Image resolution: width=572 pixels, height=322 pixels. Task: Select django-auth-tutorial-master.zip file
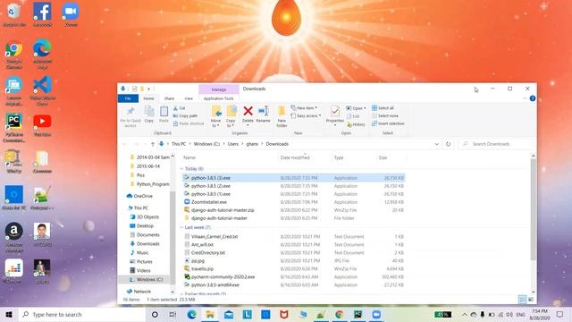coord(223,210)
